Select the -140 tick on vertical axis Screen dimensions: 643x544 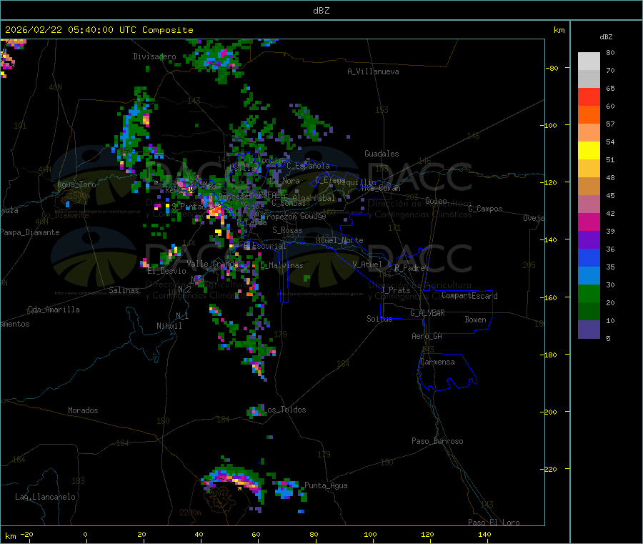click(x=550, y=239)
